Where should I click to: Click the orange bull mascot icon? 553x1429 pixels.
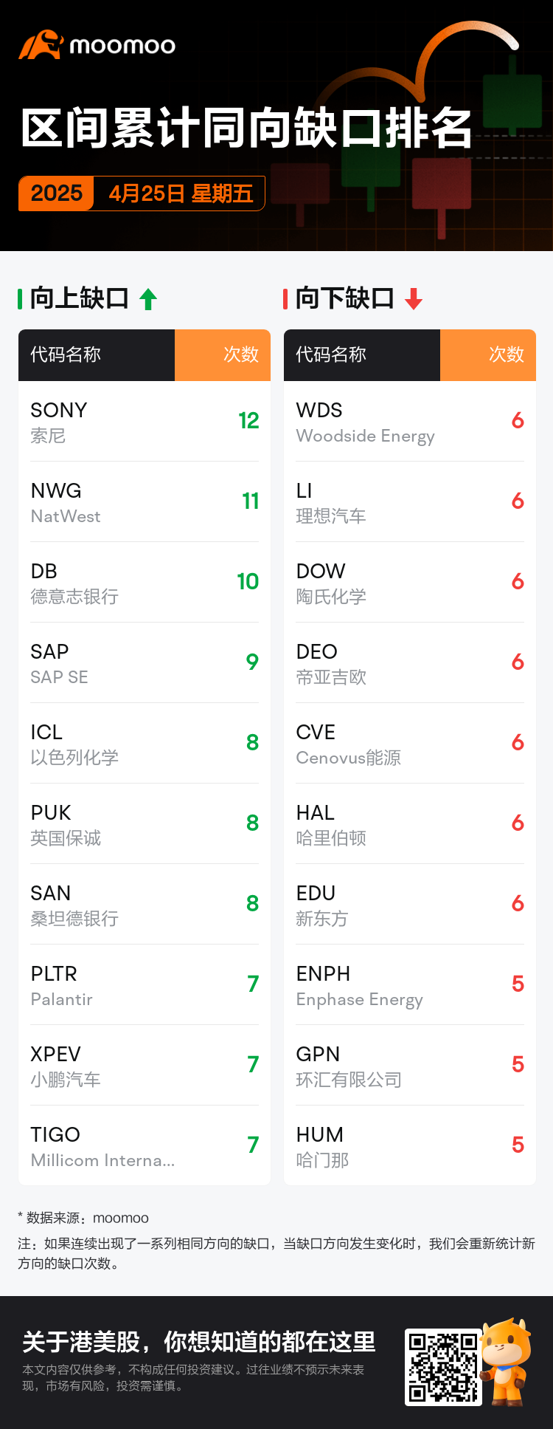(506, 1361)
